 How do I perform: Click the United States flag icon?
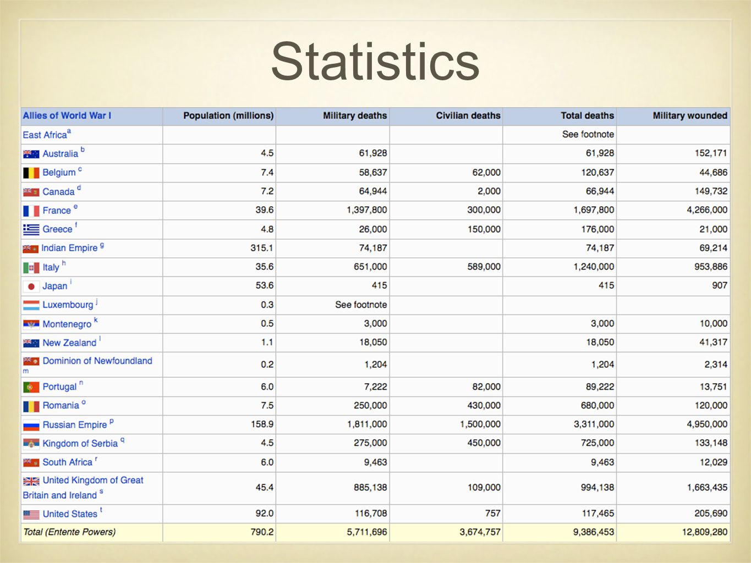[31, 515]
